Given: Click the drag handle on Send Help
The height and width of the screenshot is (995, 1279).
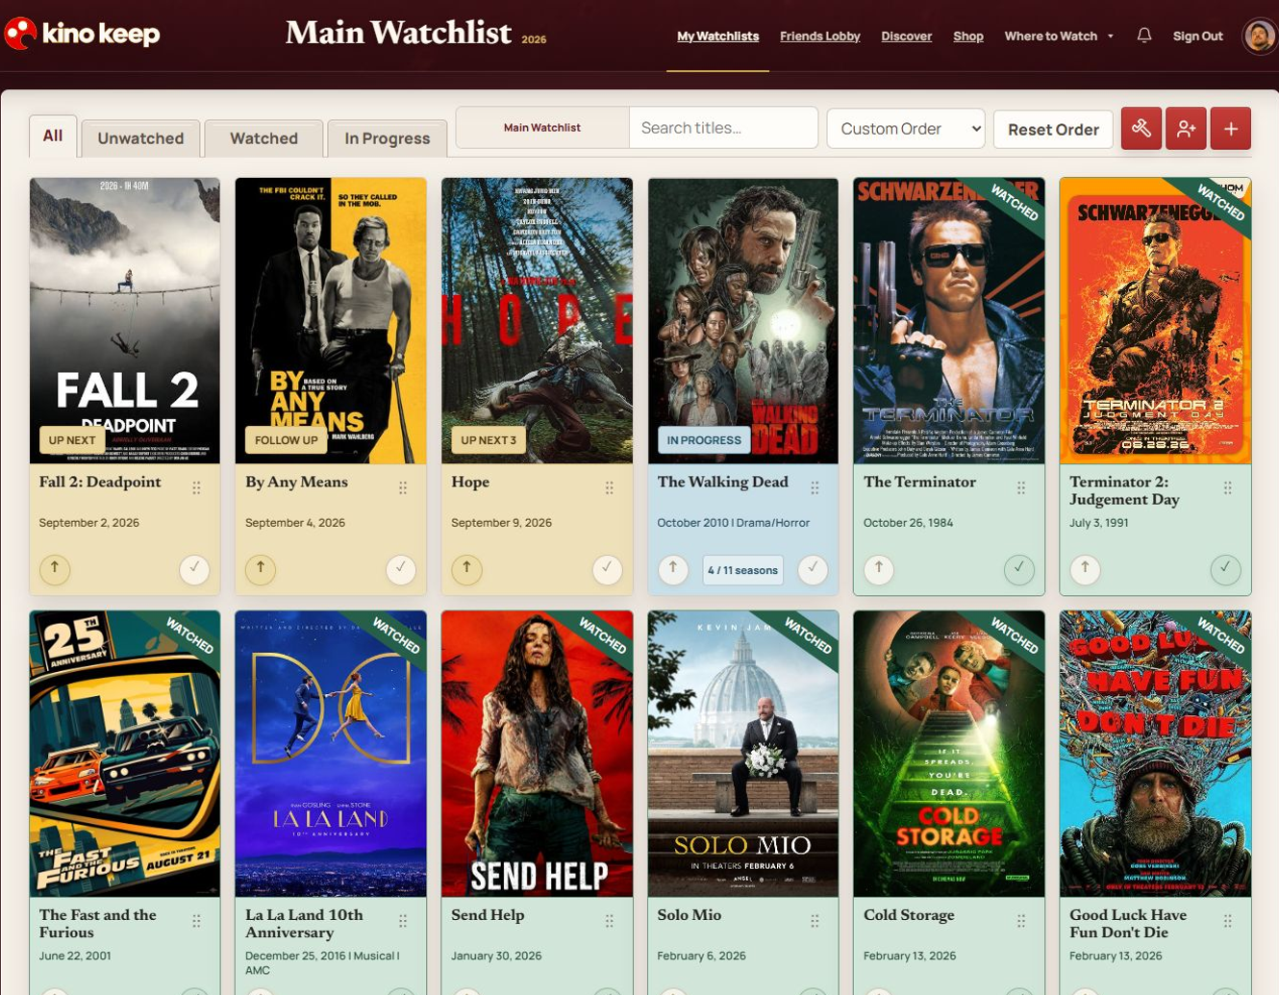Looking at the screenshot, I should click(x=609, y=921).
